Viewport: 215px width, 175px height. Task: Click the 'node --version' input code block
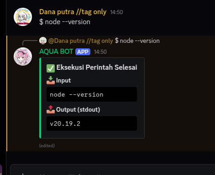(92, 94)
